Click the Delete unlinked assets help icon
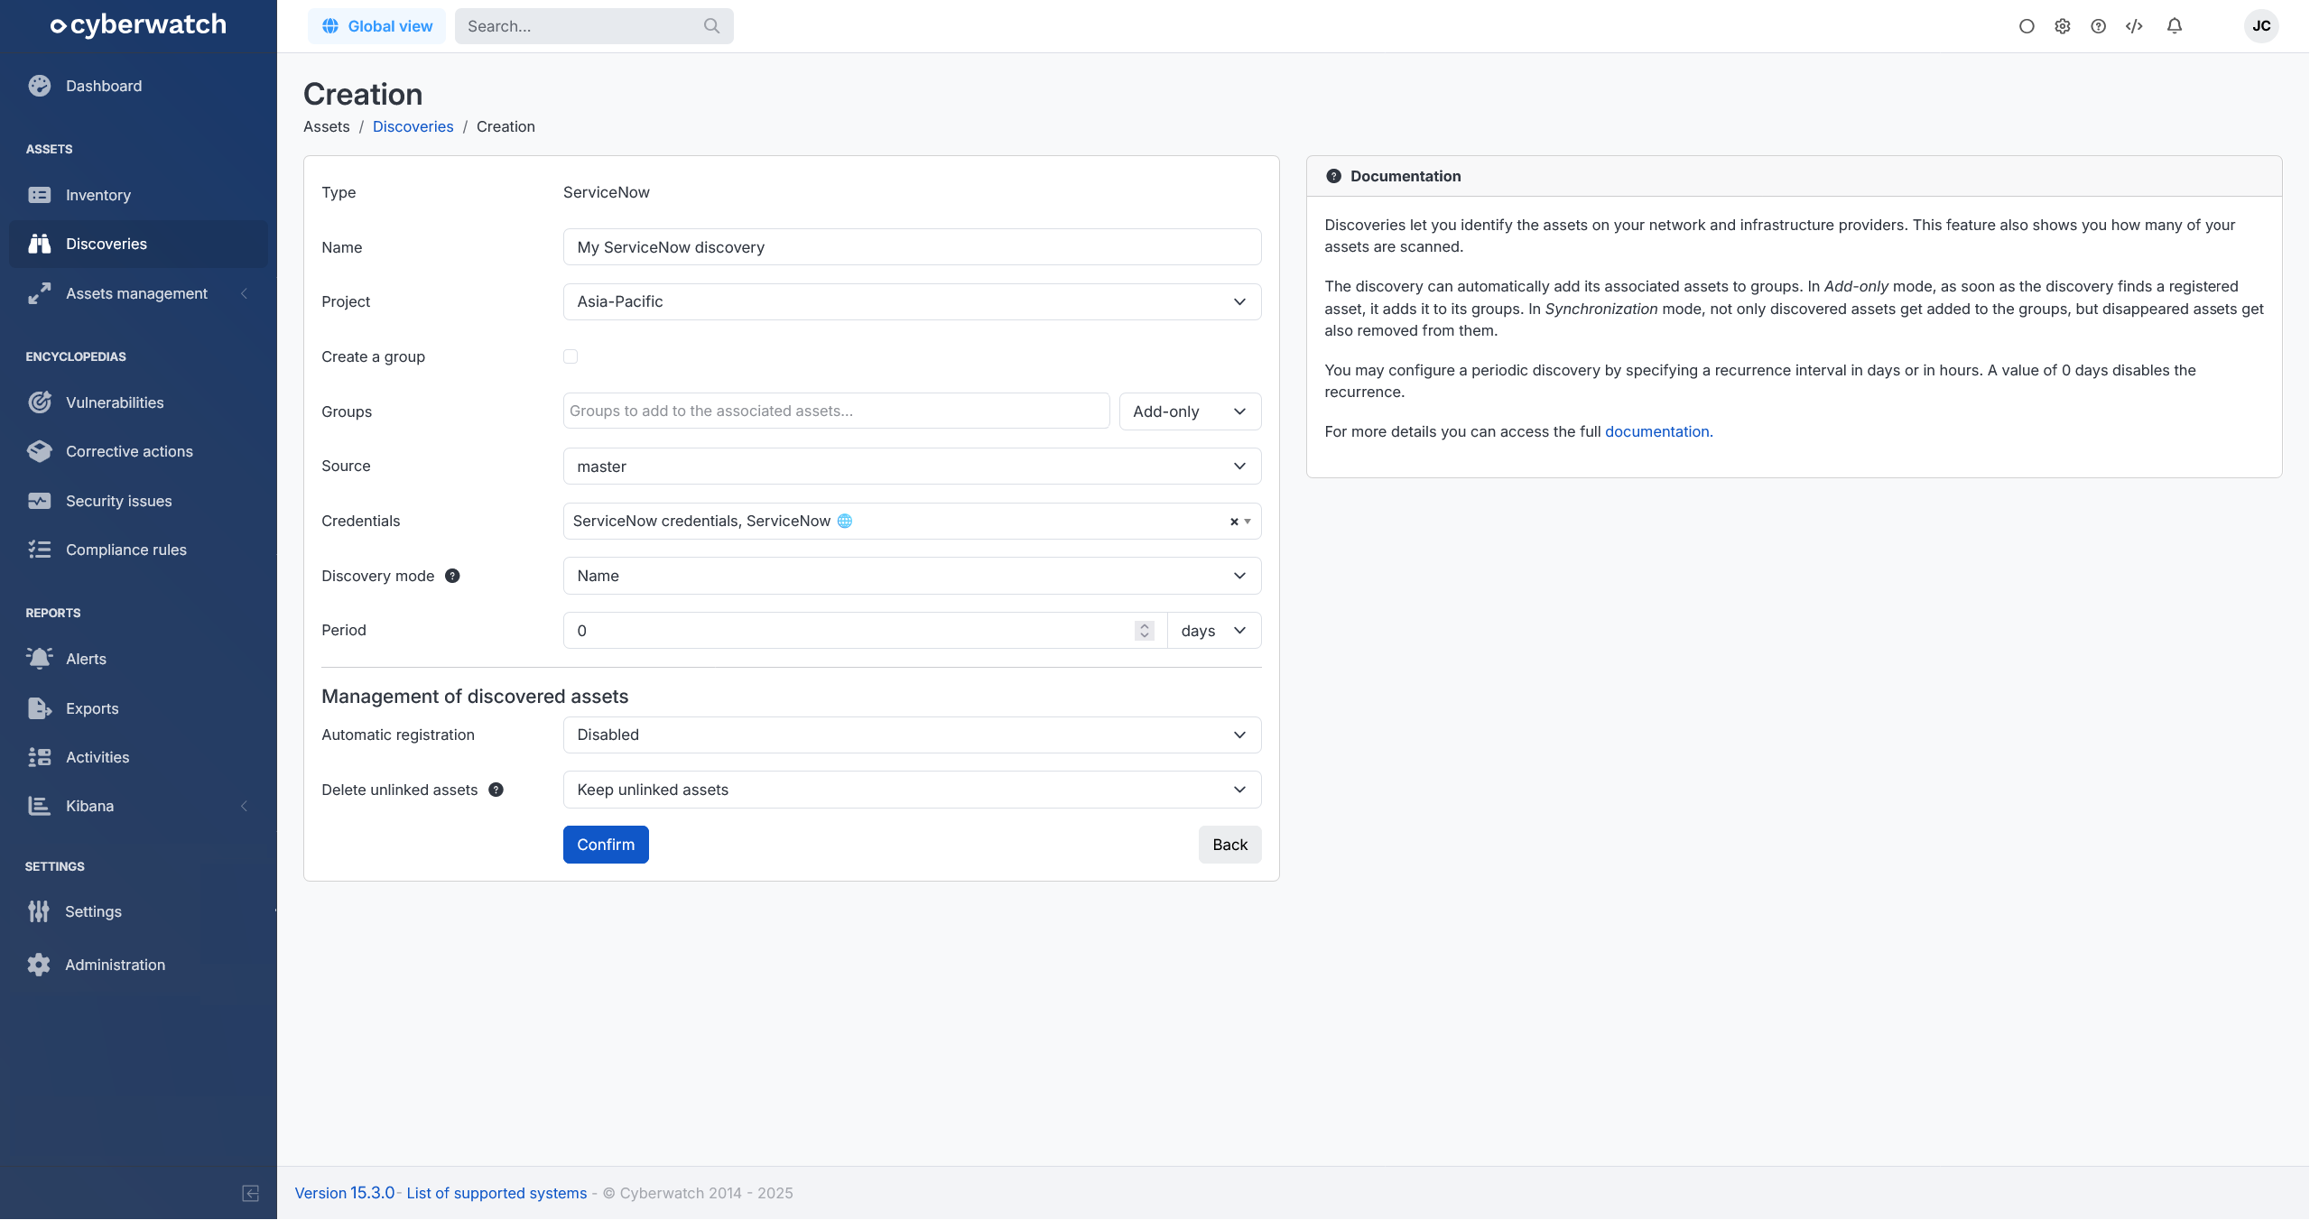 tap(496, 790)
